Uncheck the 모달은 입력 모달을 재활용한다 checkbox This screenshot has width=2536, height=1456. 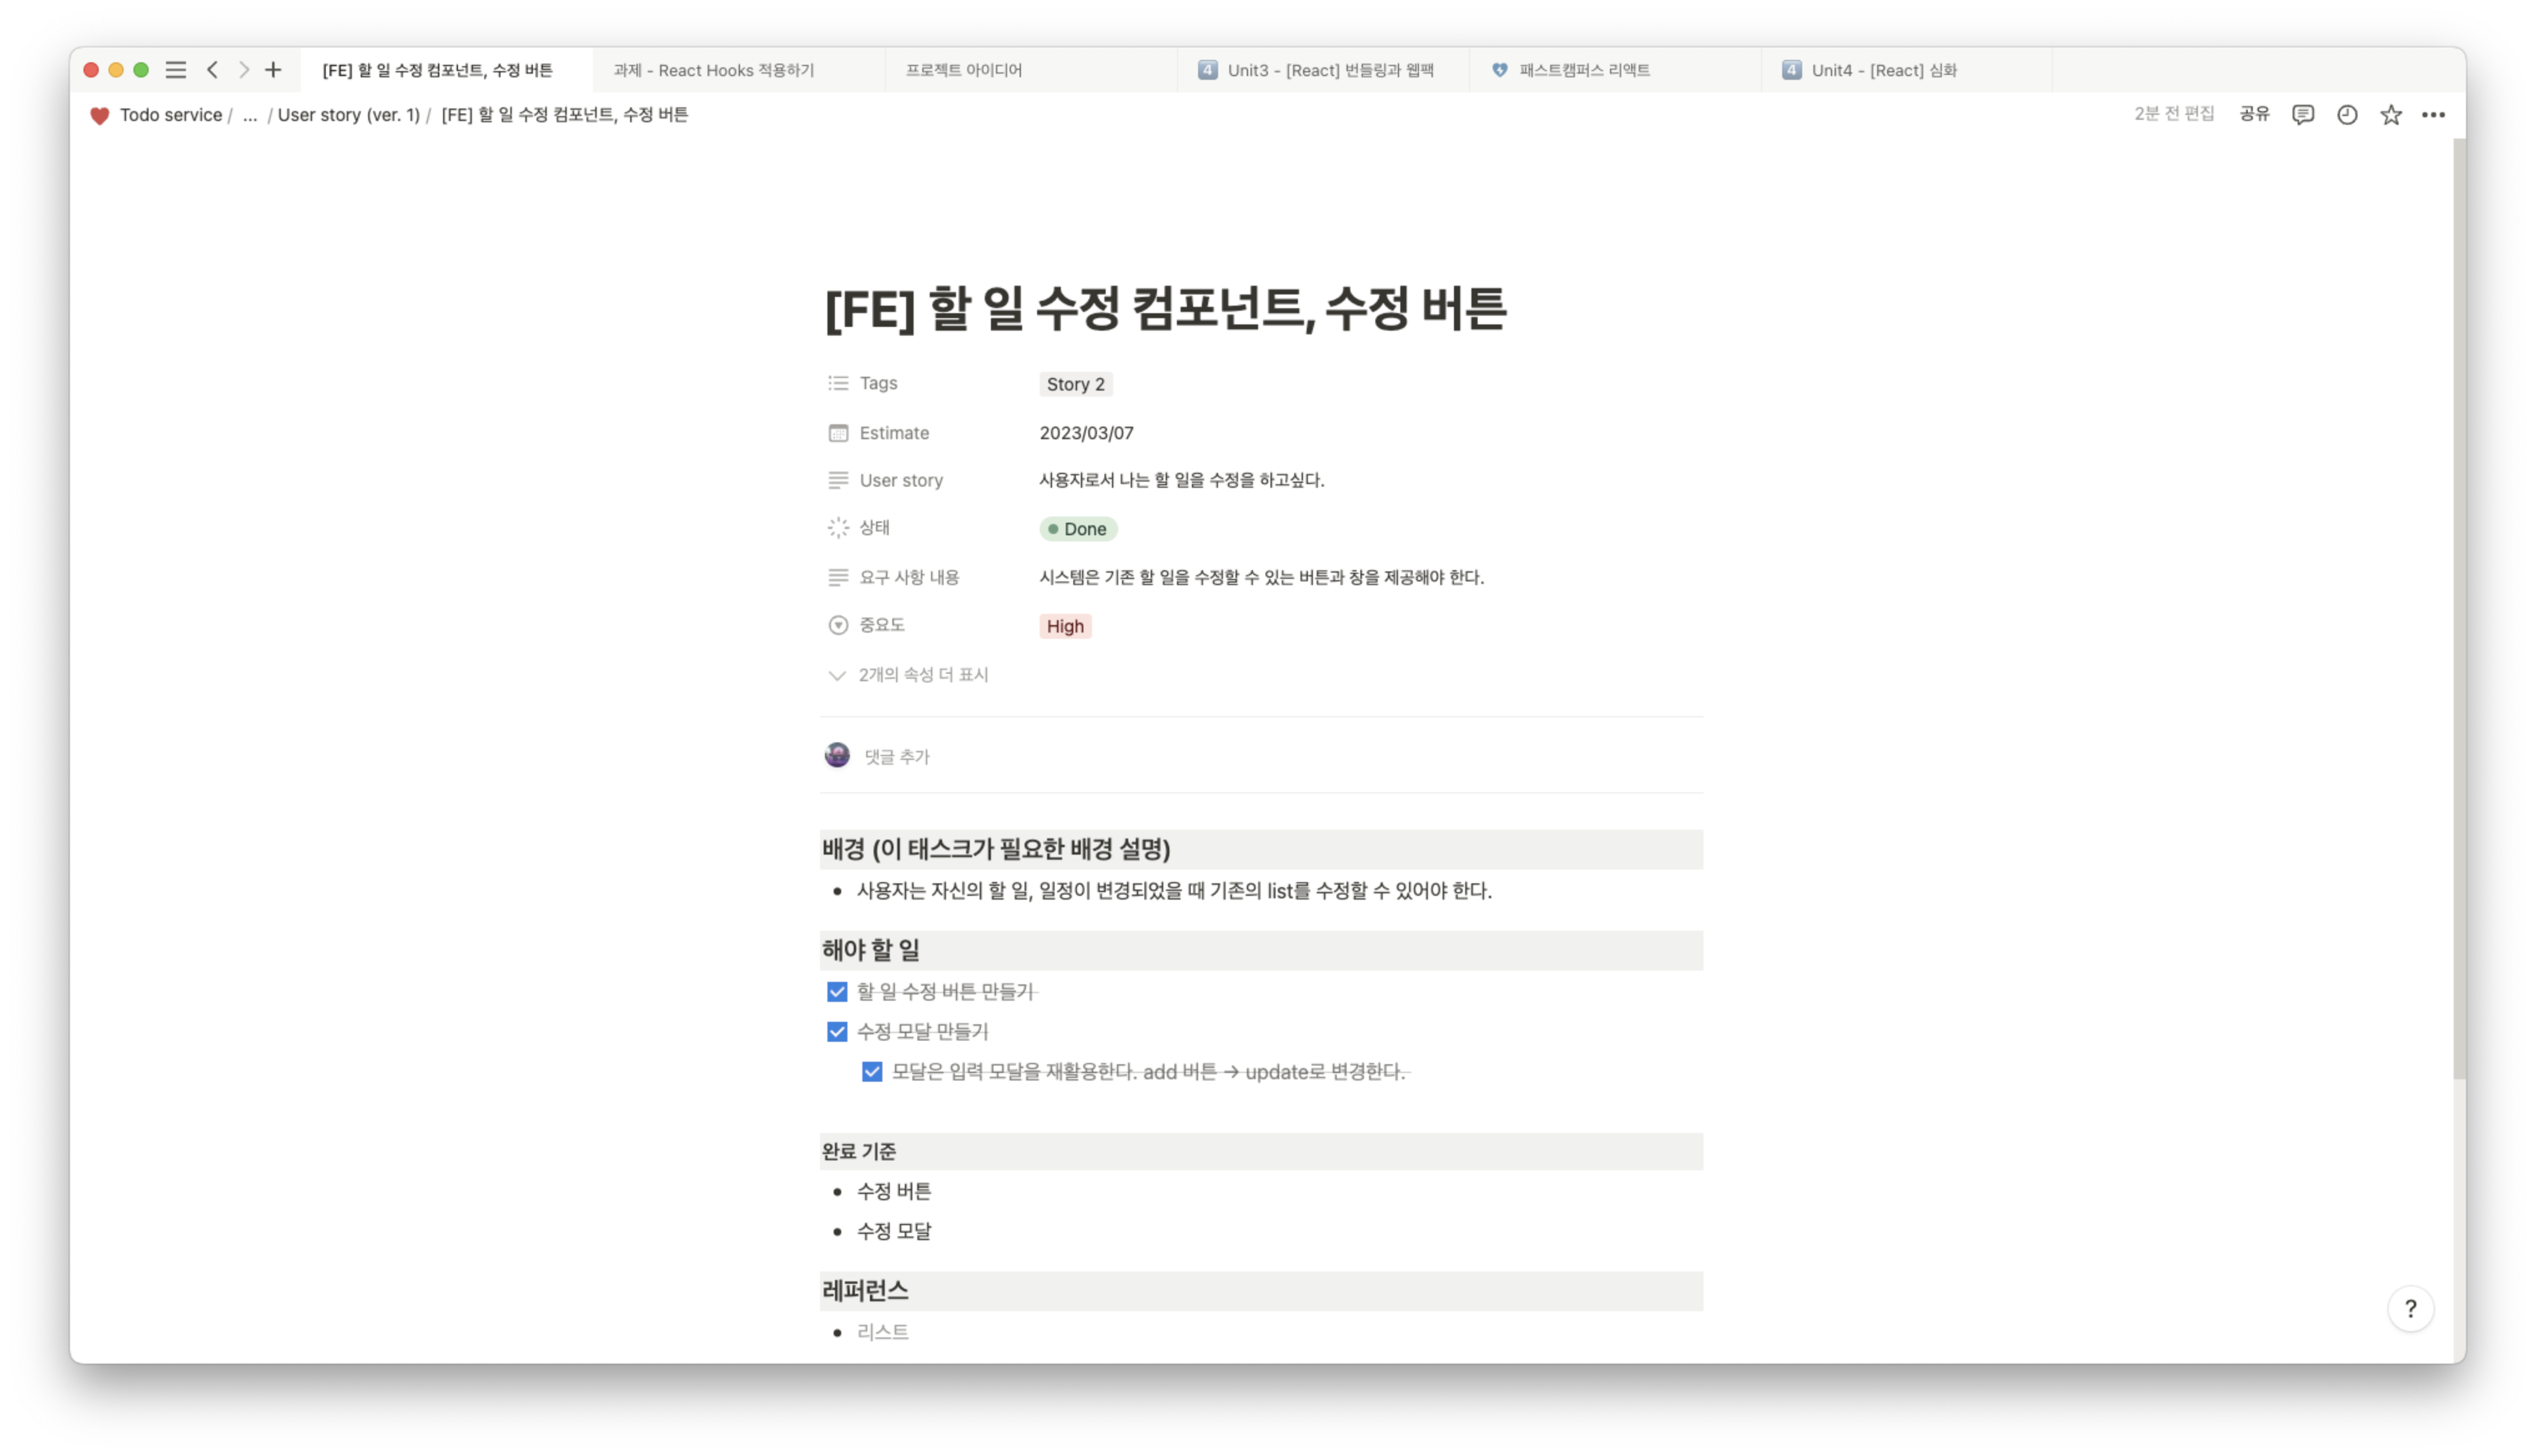872,1071
